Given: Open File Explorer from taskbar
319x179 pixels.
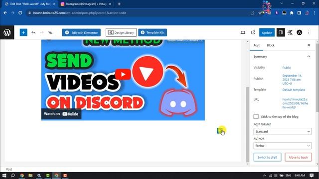Looking at the screenshot, I should 30,176.
